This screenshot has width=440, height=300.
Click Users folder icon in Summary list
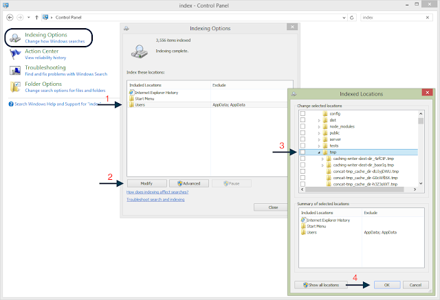[x=303, y=232]
